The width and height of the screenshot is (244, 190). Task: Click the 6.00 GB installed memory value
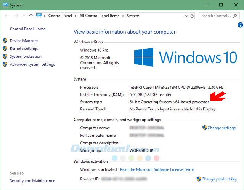click(x=150, y=94)
